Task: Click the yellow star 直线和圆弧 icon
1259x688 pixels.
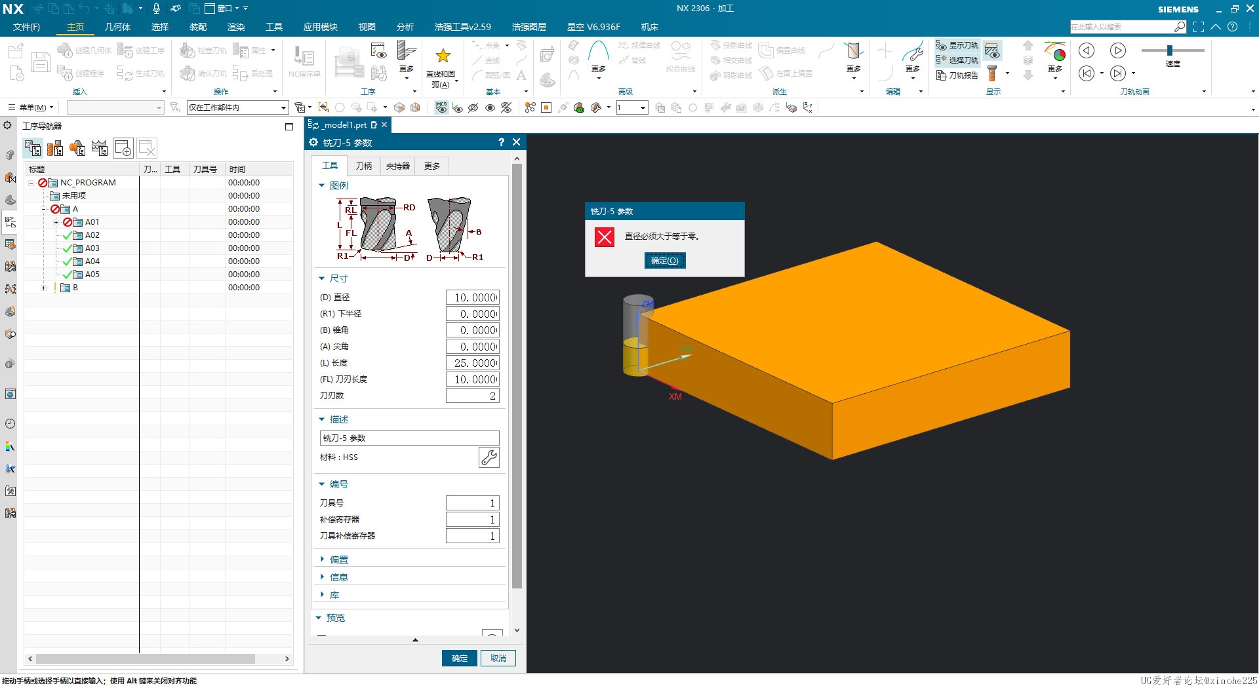Action: pos(443,56)
